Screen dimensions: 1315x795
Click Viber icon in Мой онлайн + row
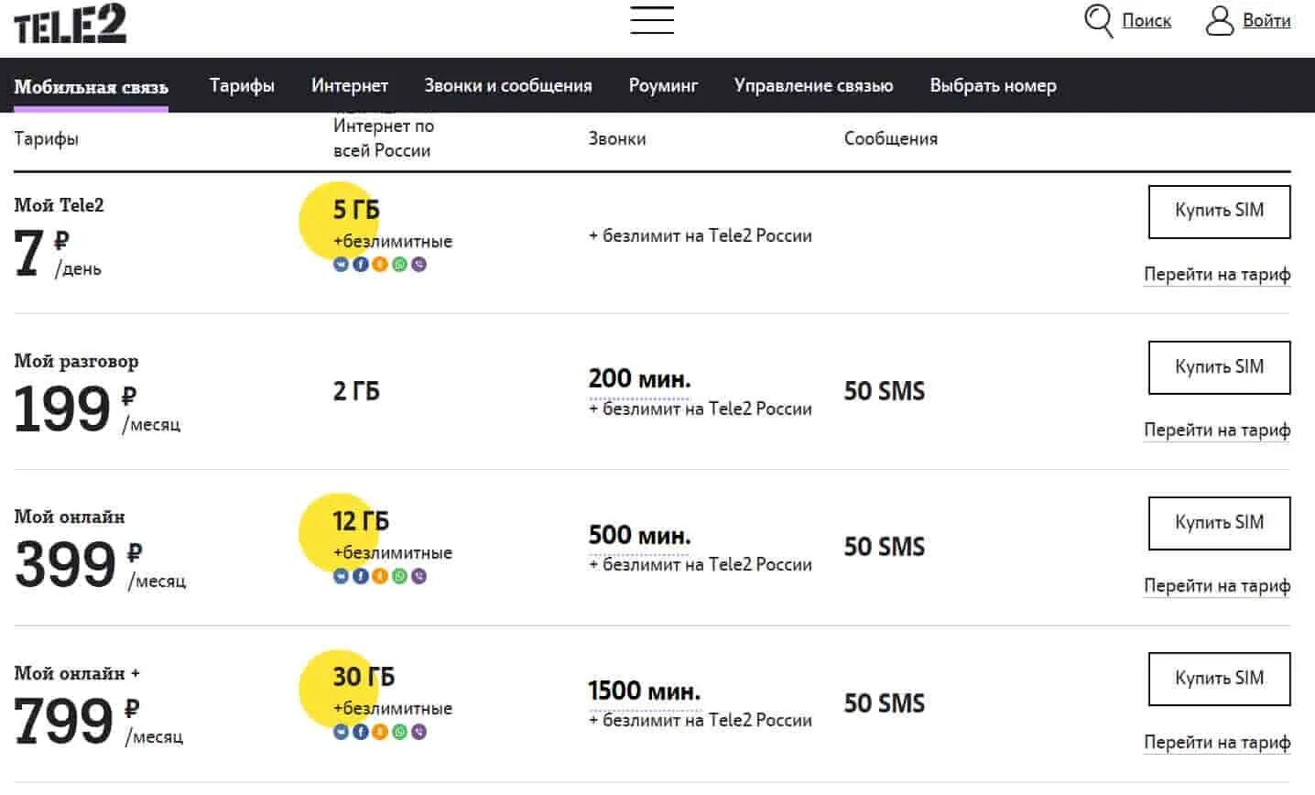tap(419, 732)
